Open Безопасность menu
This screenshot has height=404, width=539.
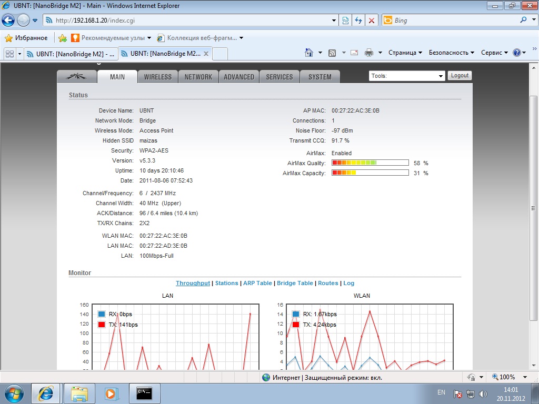(451, 53)
